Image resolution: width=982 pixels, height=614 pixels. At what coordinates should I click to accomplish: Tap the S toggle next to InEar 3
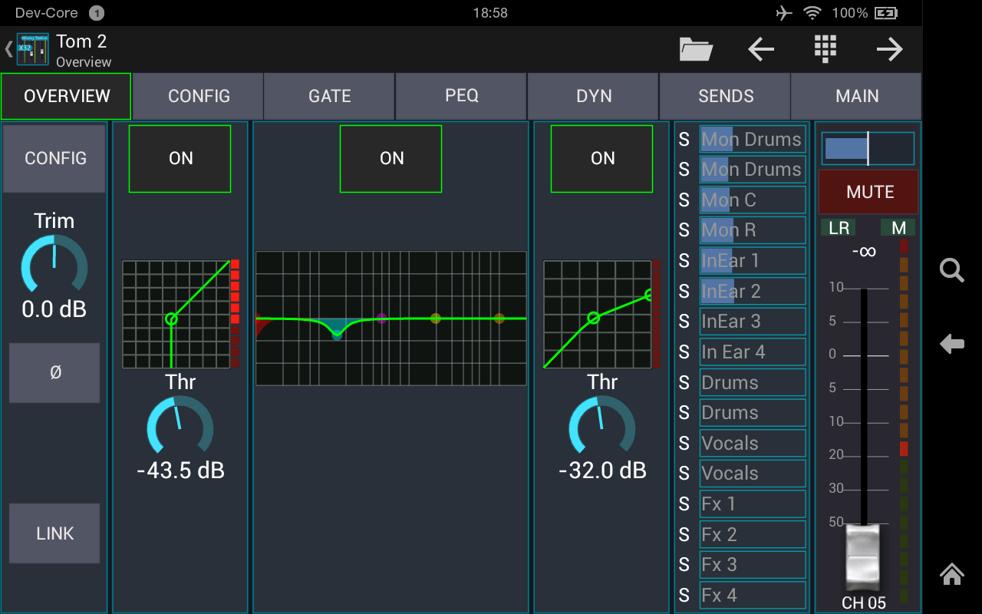pos(684,321)
